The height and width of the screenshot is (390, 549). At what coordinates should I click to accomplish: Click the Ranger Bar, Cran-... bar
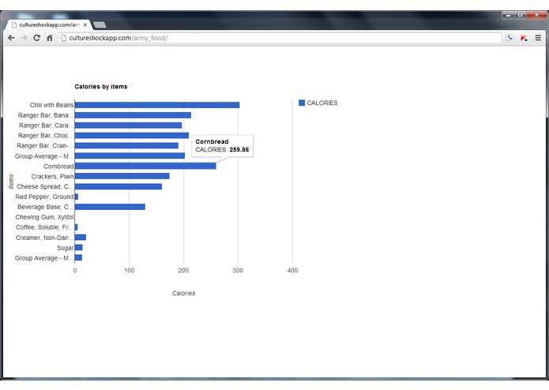coord(126,145)
